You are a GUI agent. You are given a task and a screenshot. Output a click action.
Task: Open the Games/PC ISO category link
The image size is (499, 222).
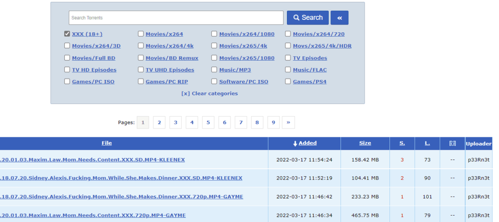pyautogui.click(x=93, y=81)
